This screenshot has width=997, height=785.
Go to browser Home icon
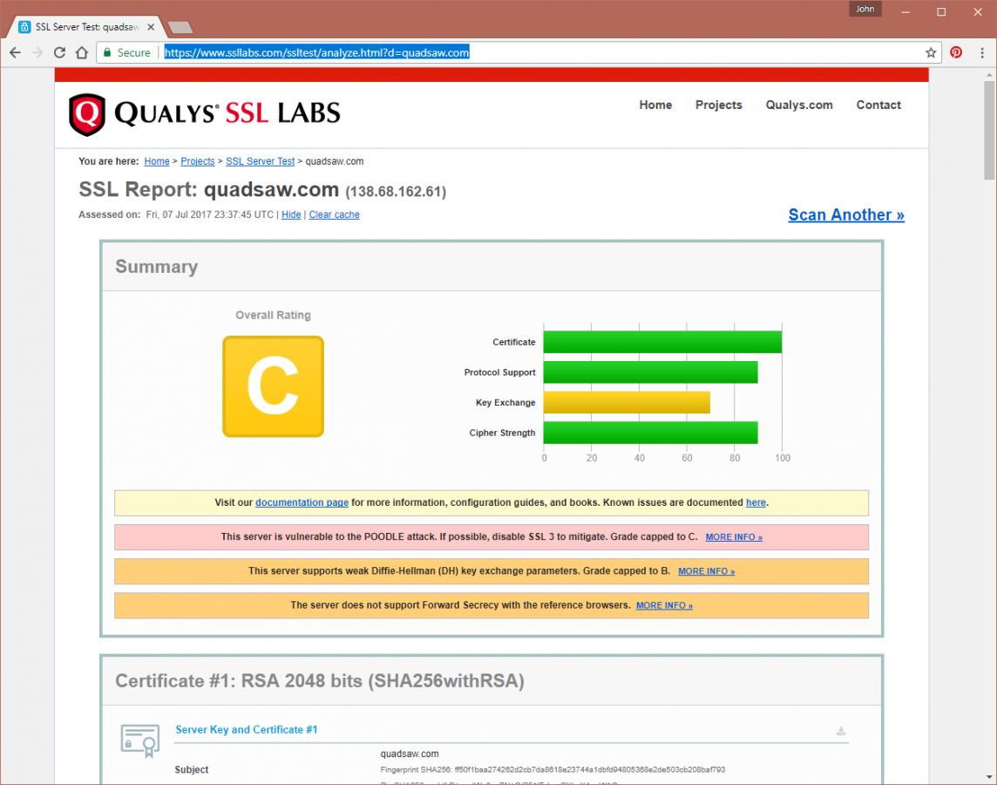(x=81, y=52)
